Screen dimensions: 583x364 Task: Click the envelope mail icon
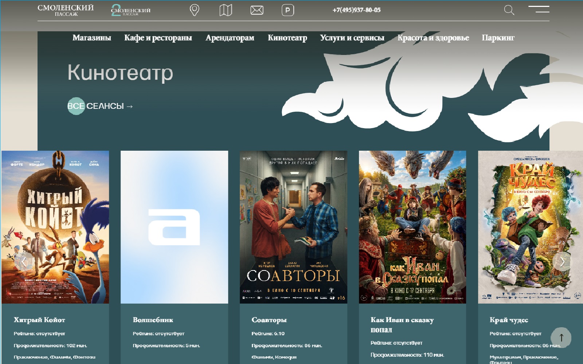[257, 10]
